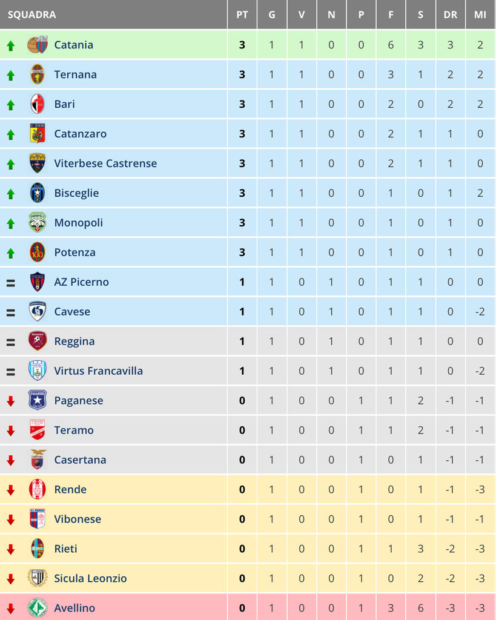Click the equals sign next to Cavese

(x=10, y=312)
